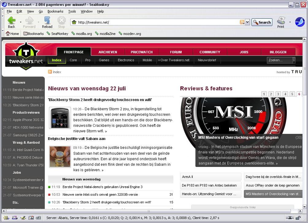Click the online/offline connection icon

290,217
